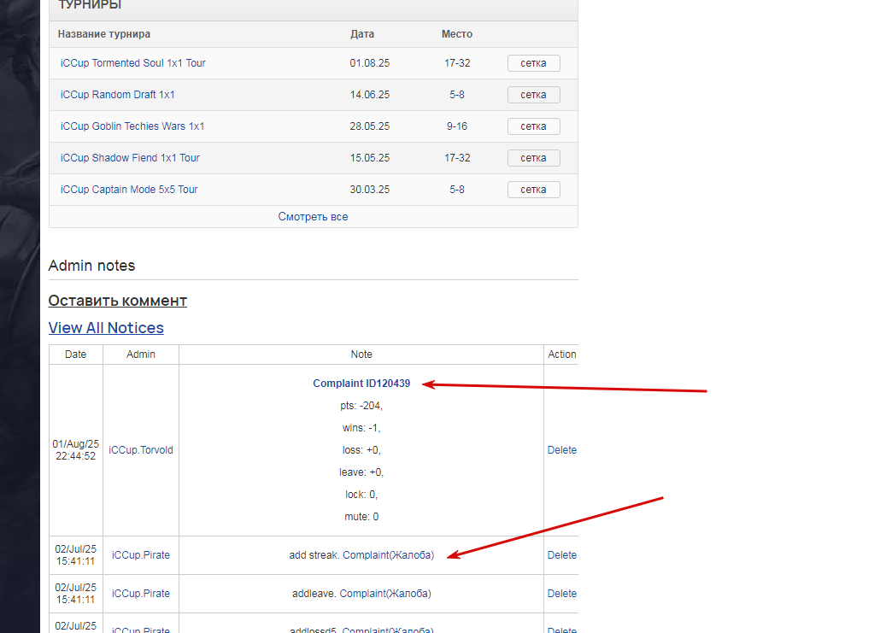886x633 pixels.
Task: Select timestamp 01/Aug/25 22:44:52
Action: 76,450
